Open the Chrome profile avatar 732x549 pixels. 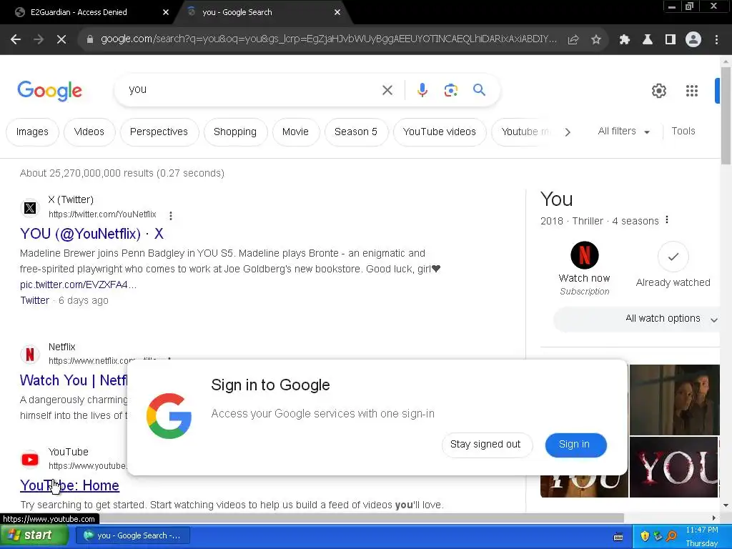point(693,40)
